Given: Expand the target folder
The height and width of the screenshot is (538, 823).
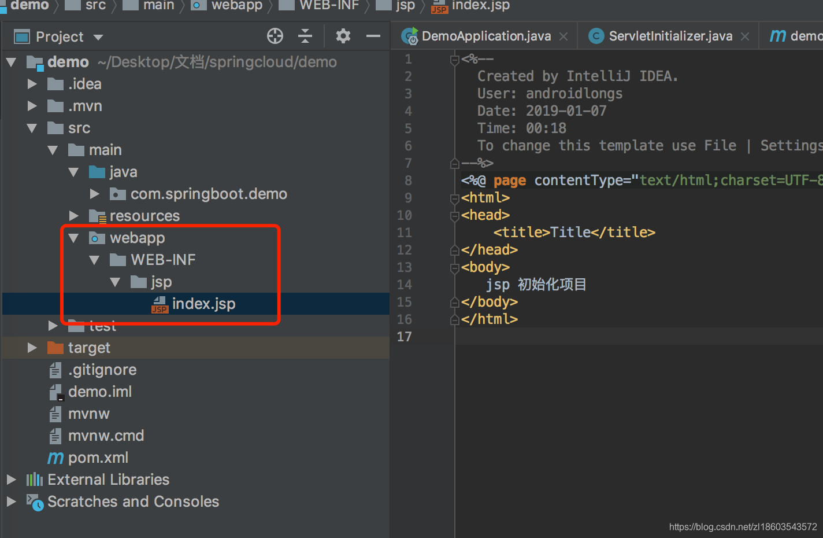Looking at the screenshot, I should pos(32,347).
